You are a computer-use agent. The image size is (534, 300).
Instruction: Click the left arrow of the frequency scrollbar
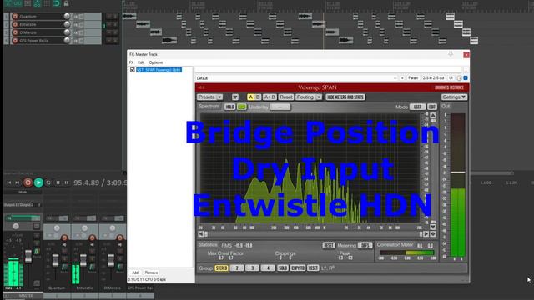coord(200,233)
